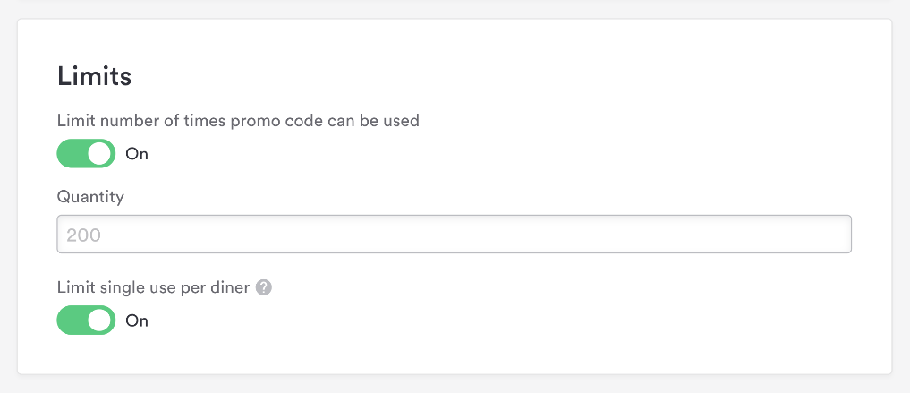910x393 pixels.
Task: Click the 'Limit single use per diner' label
Action: coord(154,288)
